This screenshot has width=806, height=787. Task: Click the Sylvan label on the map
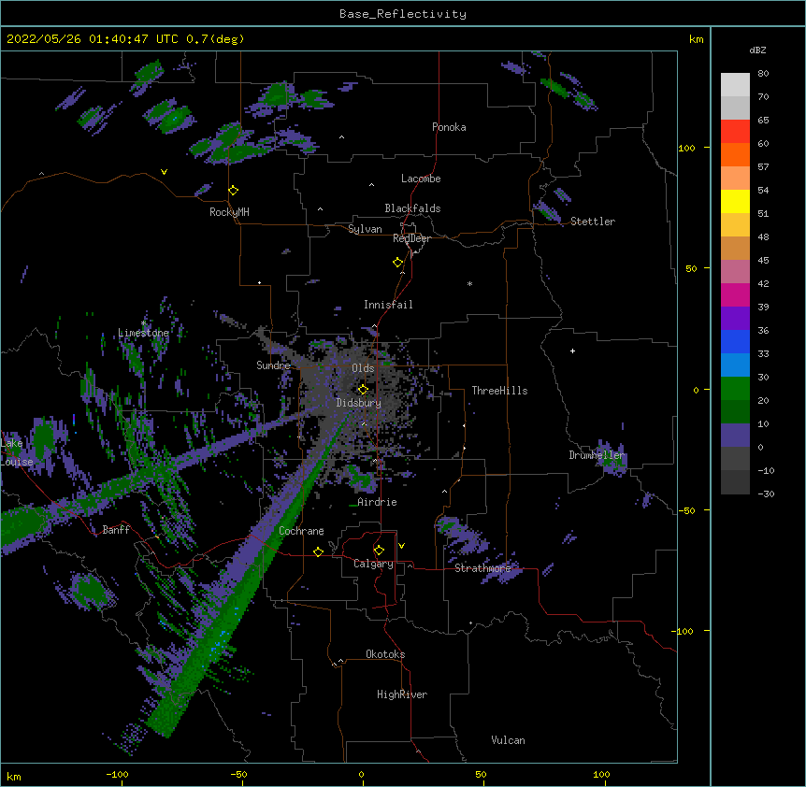(x=365, y=229)
